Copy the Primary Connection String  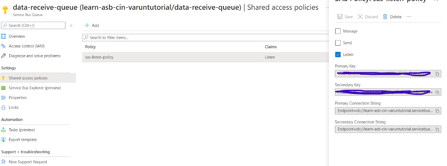pos(437,111)
